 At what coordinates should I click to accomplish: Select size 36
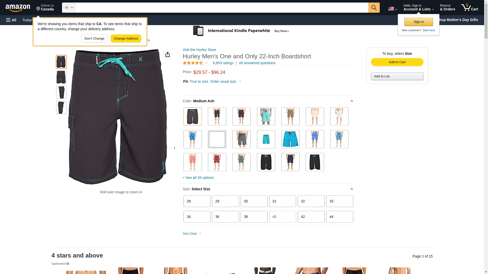[x=225, y=217]
